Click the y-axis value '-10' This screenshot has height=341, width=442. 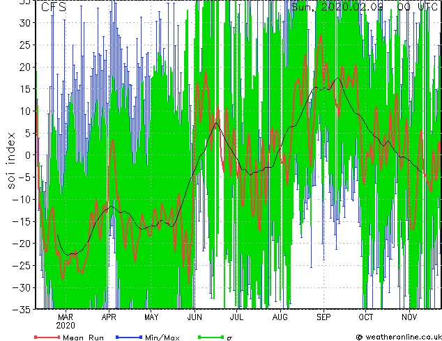tap(22, 200)
